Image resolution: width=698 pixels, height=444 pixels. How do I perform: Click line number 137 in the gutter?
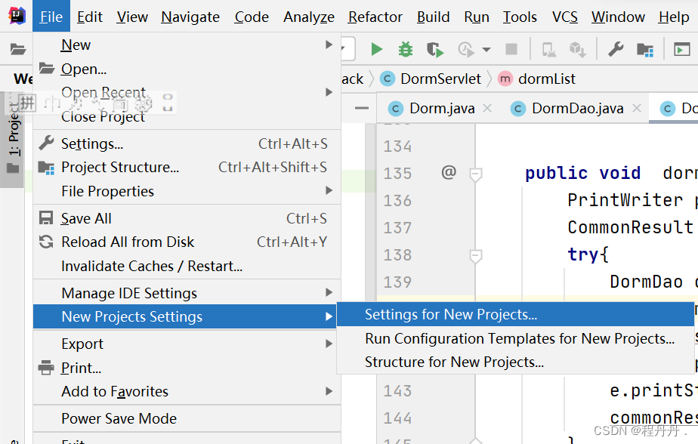click(397, 227)
